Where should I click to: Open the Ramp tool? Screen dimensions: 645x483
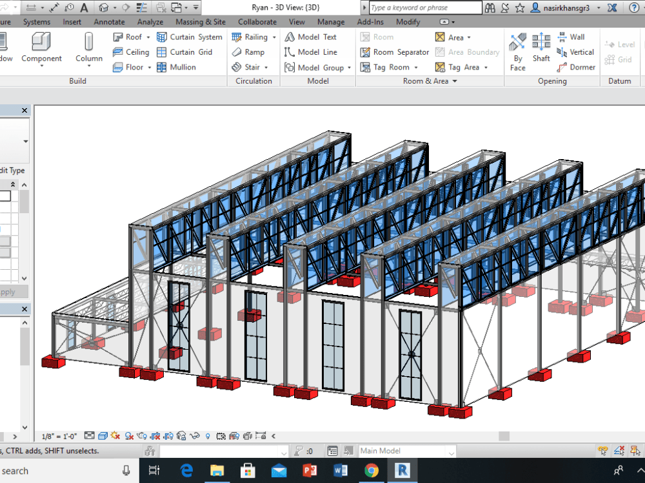pos(254,52)
